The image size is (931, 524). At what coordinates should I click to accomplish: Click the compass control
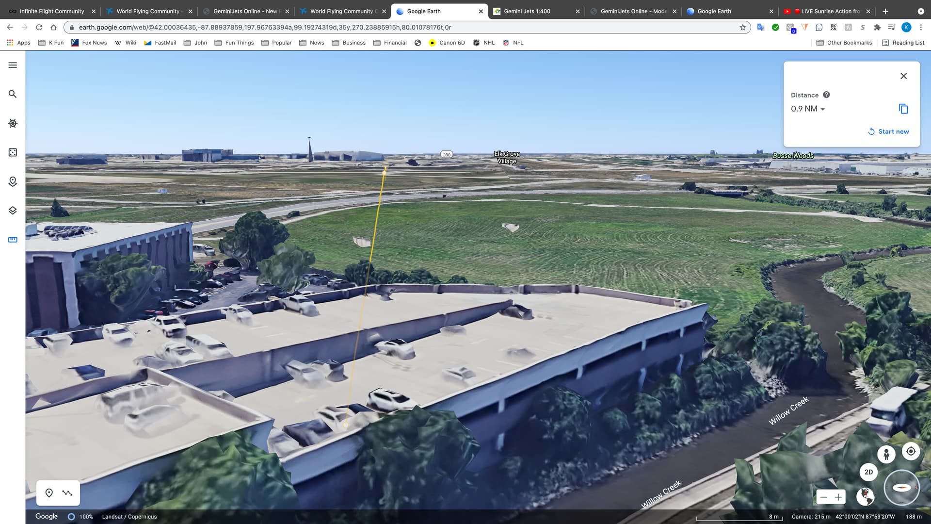coord(902,488)
